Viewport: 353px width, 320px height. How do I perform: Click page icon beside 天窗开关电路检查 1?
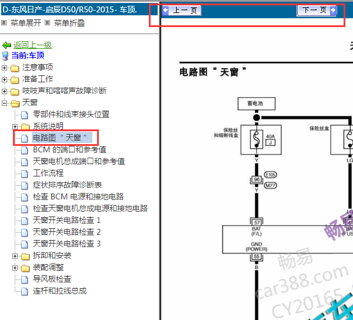pyautogui.click(x=25, y=221)
